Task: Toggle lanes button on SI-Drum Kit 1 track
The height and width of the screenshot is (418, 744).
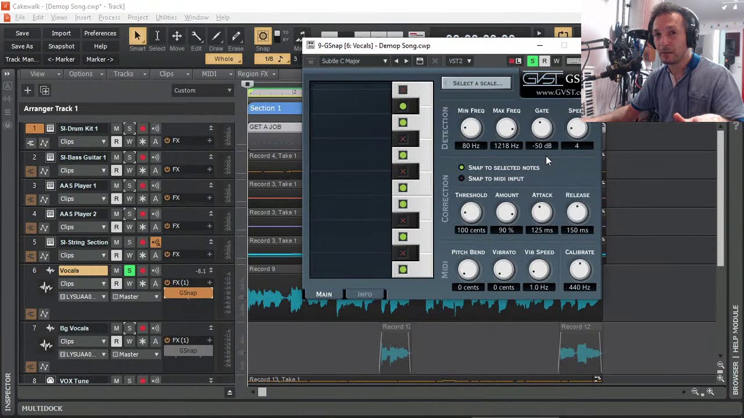Action: pyautogui.click(x=30, y=142)
